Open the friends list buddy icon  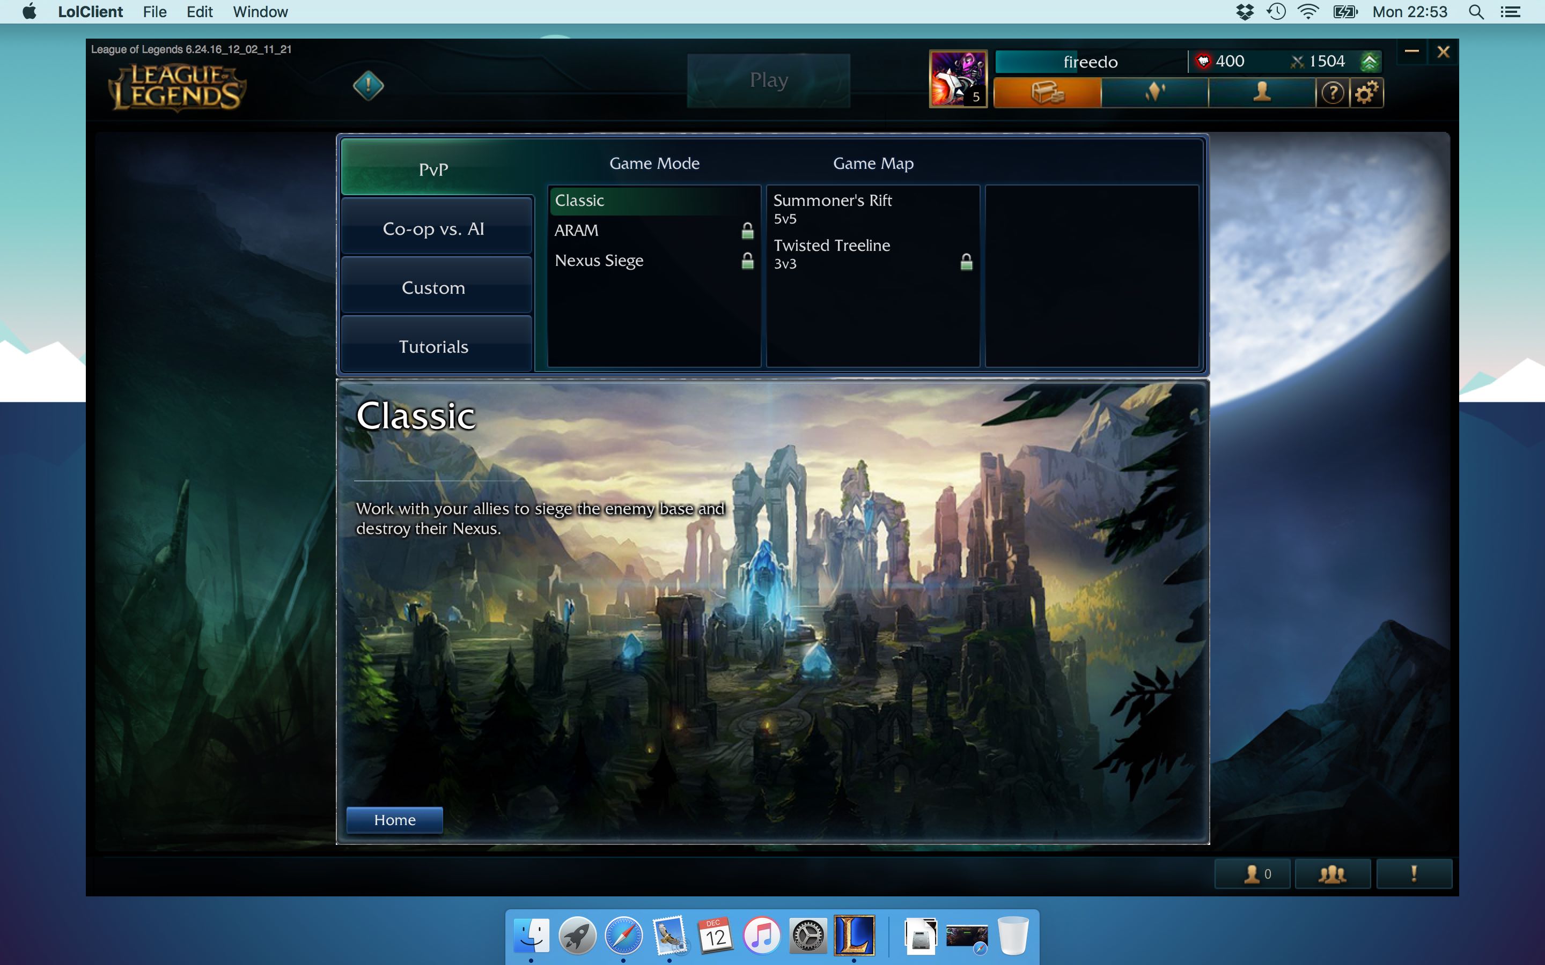tap(1253, 874)
